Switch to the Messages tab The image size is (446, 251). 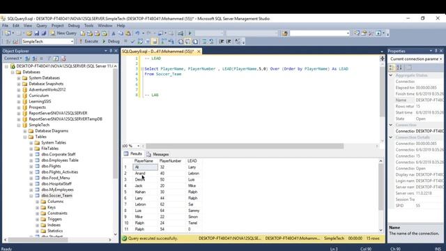pyautogui.click(x=157, y=154)
